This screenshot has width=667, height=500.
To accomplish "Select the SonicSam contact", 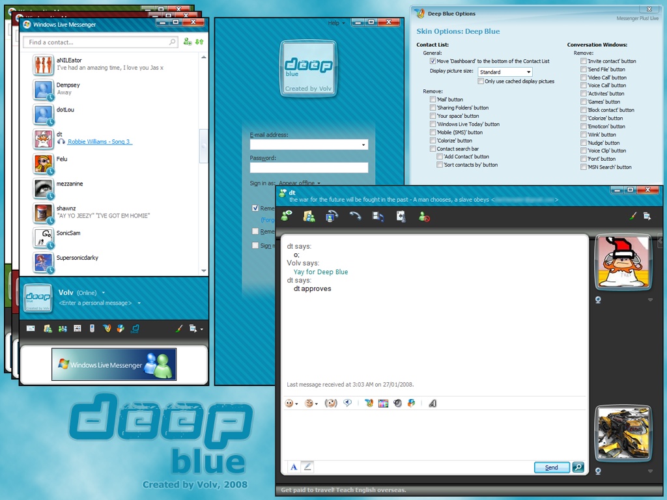I will [x=113, y=237].
